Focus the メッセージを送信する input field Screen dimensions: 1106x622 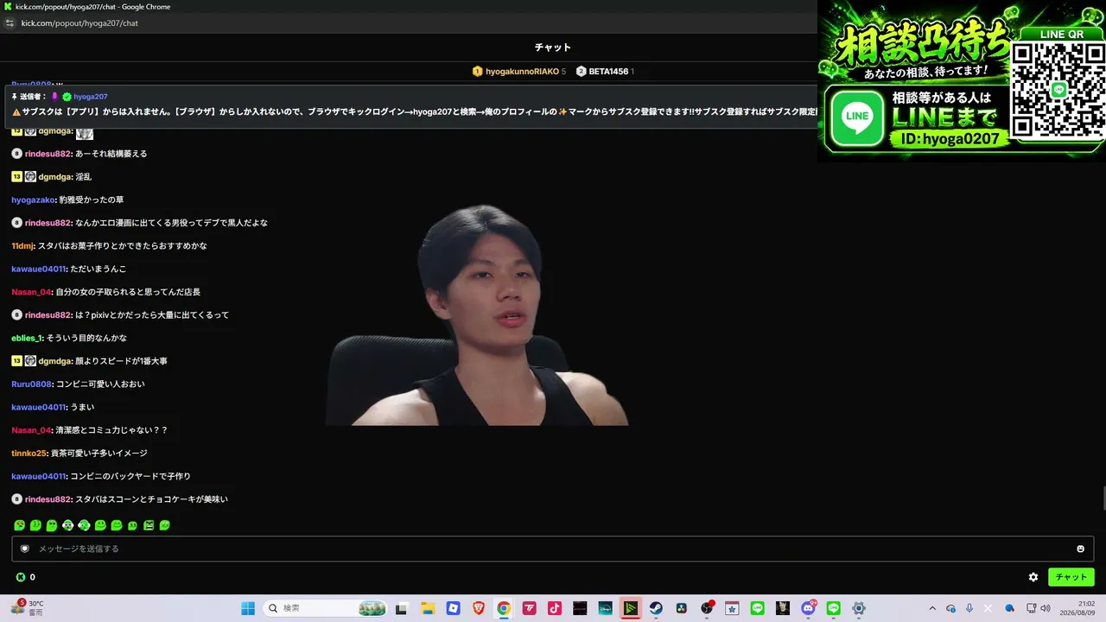tap(552, 549)
